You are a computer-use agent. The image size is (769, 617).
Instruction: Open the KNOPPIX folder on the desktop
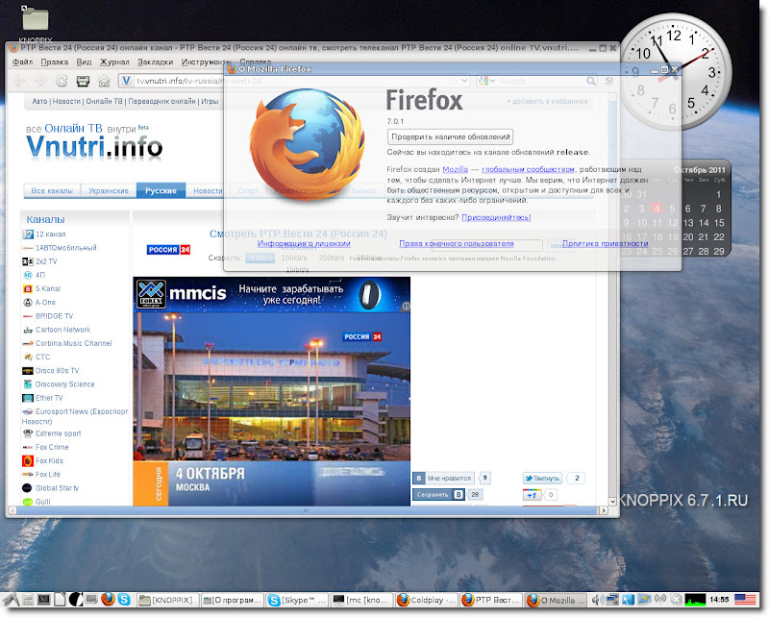point(36,19)
